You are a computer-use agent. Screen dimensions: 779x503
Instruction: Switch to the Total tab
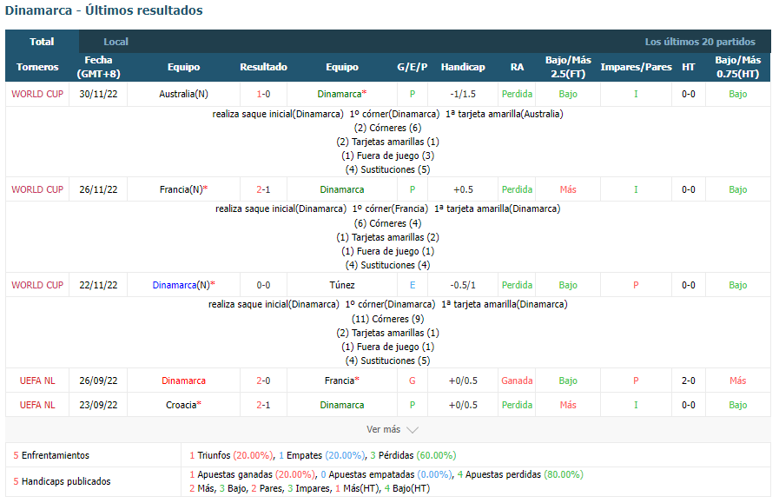coord(42,42)
